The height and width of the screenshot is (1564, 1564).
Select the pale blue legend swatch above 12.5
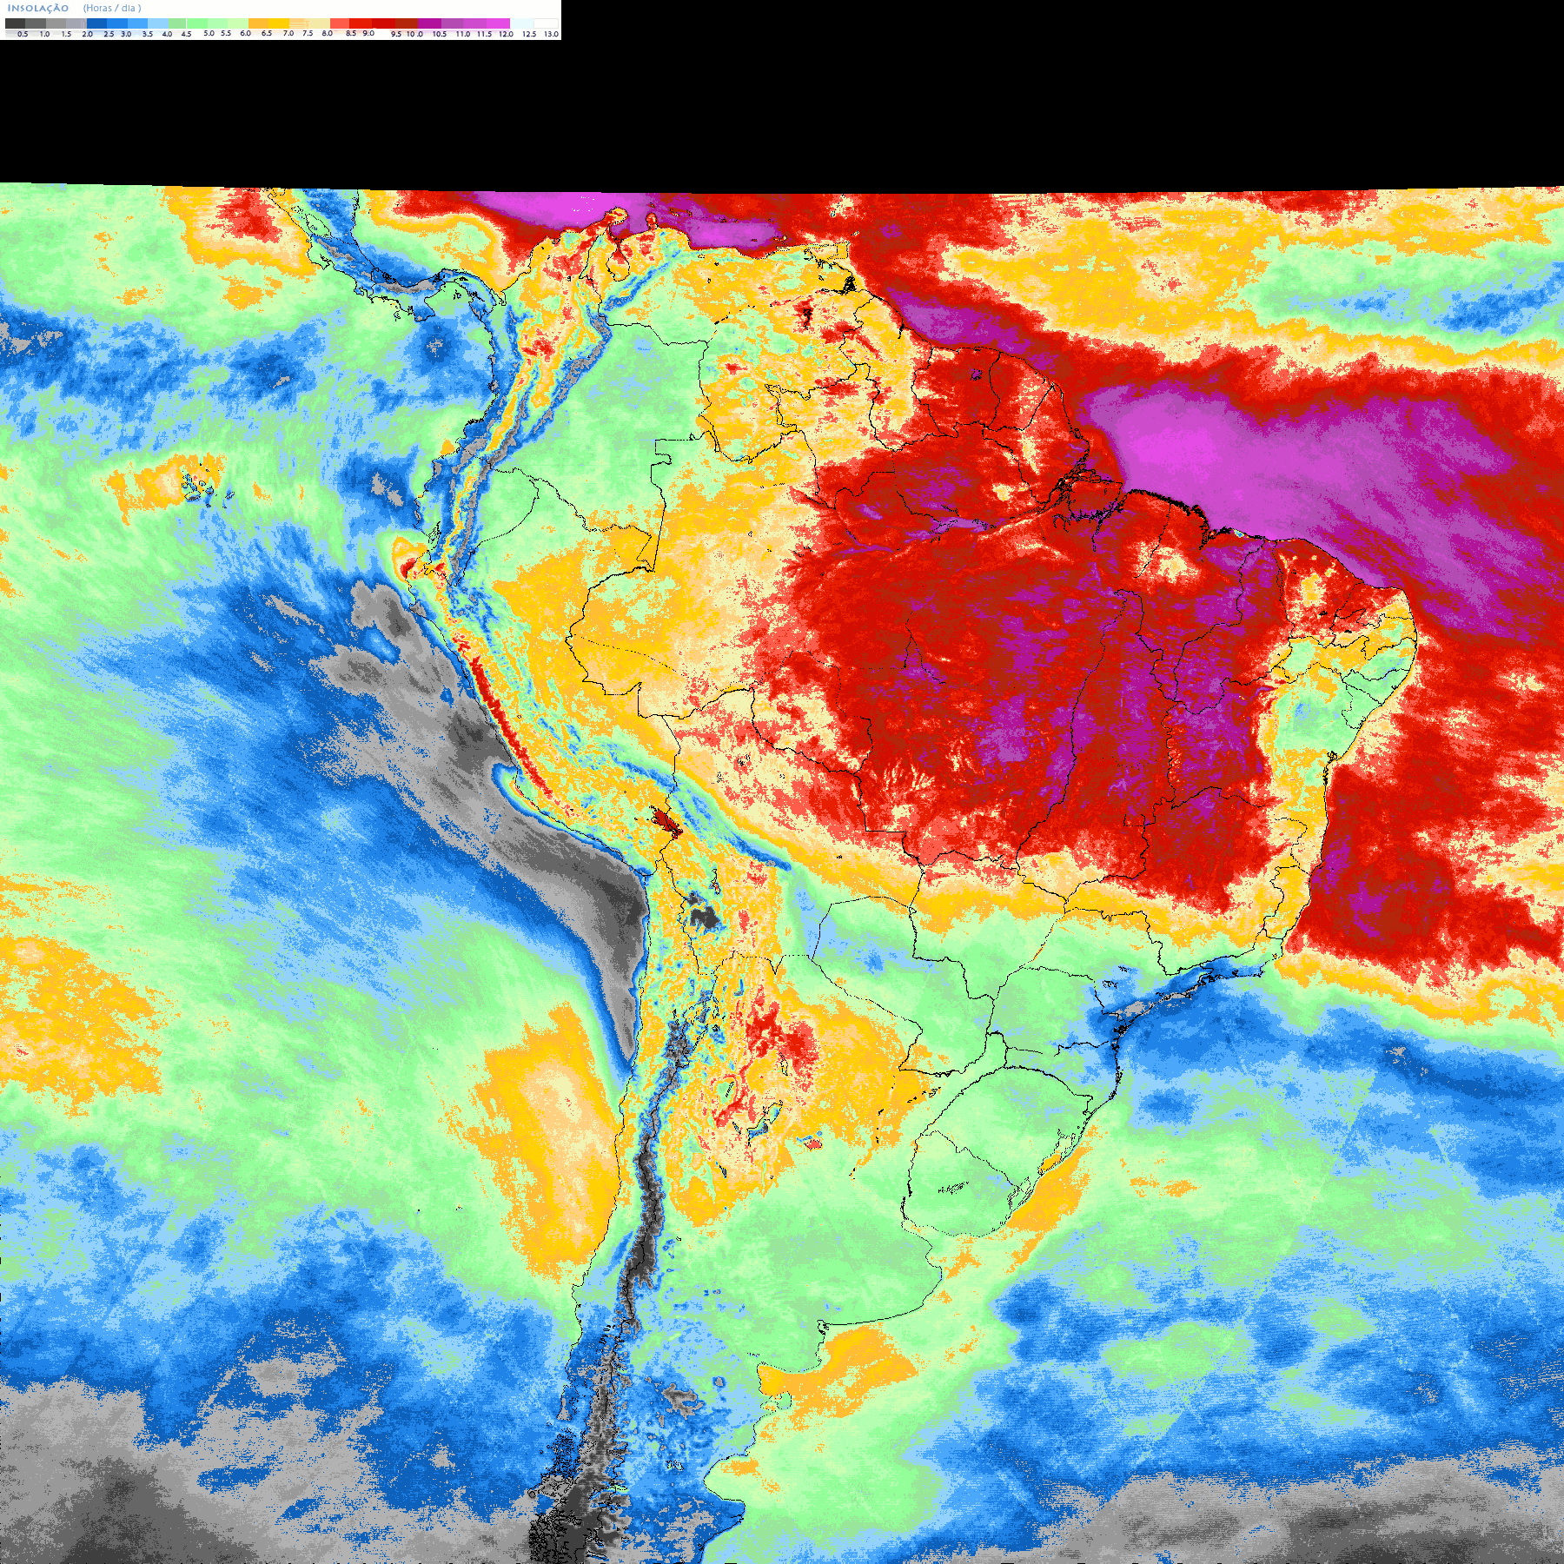[x=521, y=23]
